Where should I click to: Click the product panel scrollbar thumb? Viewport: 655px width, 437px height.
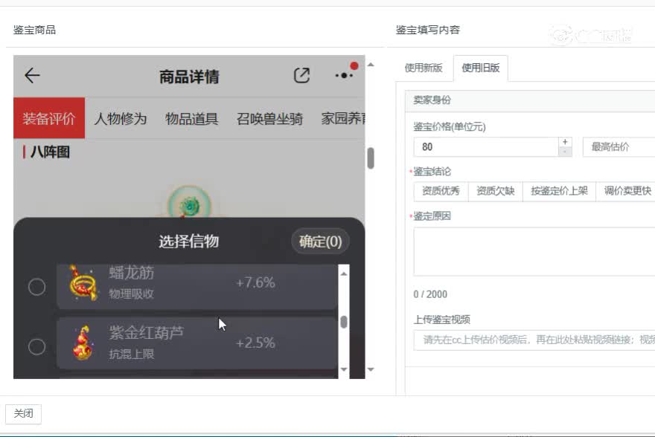pyautogui.click(x=371, y=158)
